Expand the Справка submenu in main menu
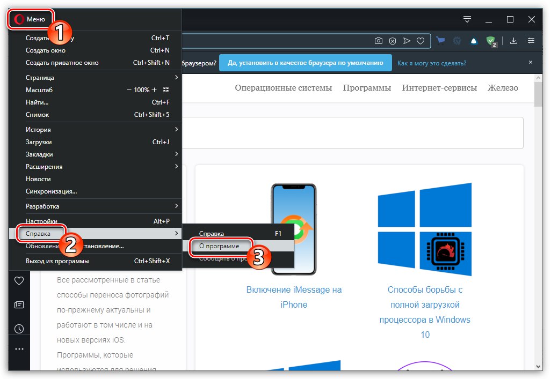Image resolution: width=551 pixels, height=379 pixels. pyautogui.click(x=95, y=233)
